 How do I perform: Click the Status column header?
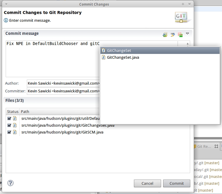click(x=13, y=111)
